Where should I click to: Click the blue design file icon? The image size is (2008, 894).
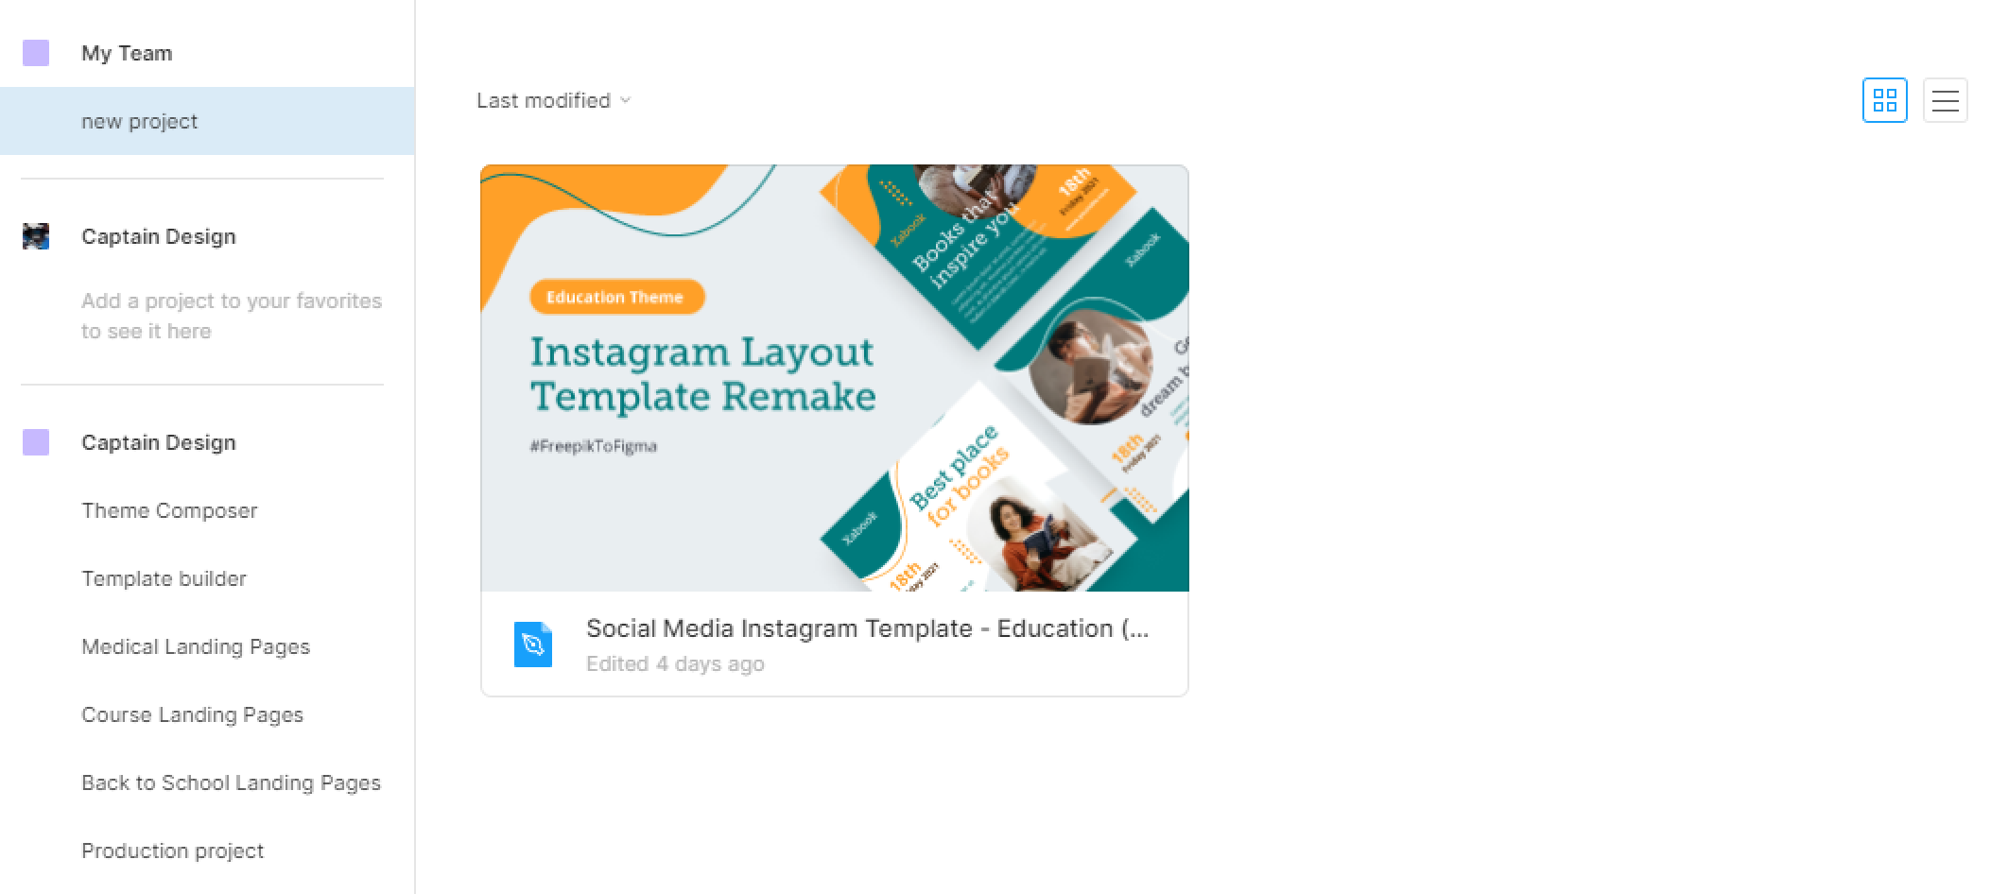click(533, 645)
